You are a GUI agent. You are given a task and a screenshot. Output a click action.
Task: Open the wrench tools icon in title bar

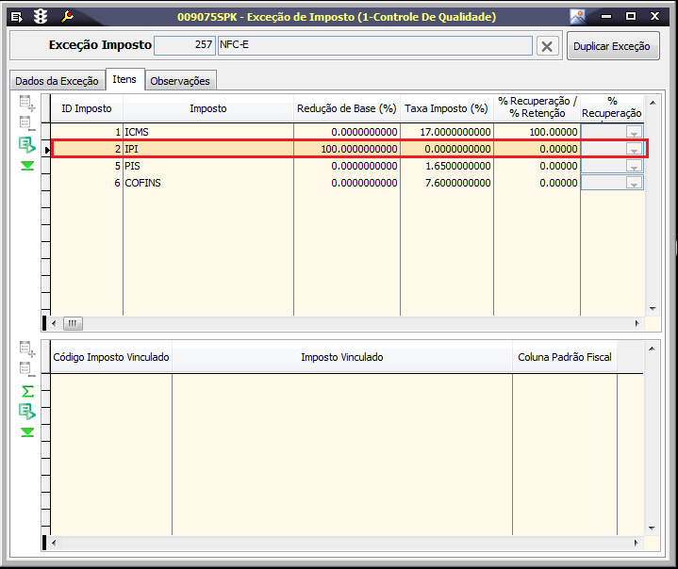[67, 17]
